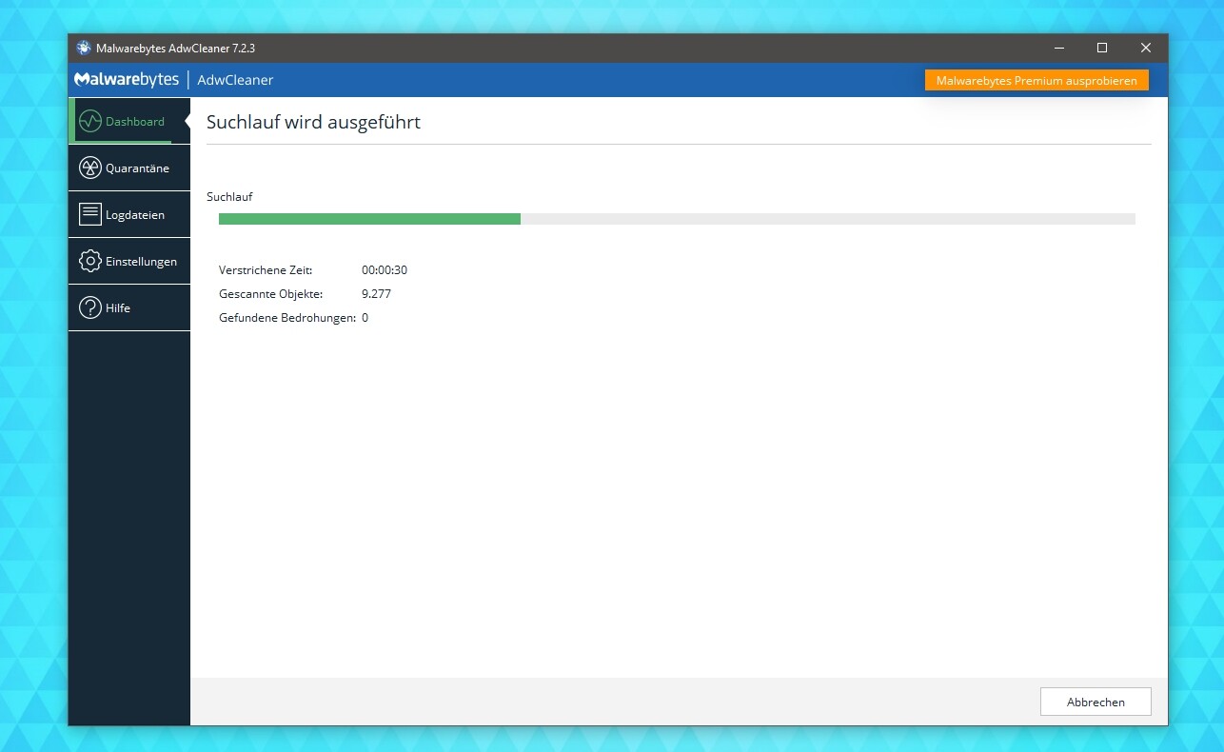
Task: Click the found threats value 0
Action: coord(365,318)
